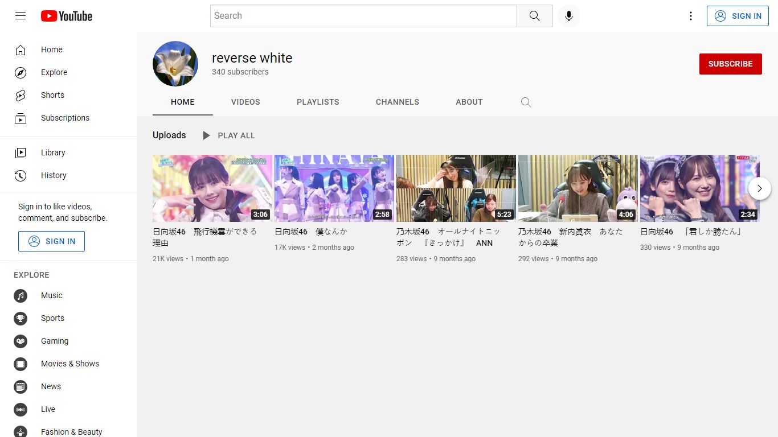Click the Gaming icon under Explore
This screenshot has height=437, width=778.
21,341
